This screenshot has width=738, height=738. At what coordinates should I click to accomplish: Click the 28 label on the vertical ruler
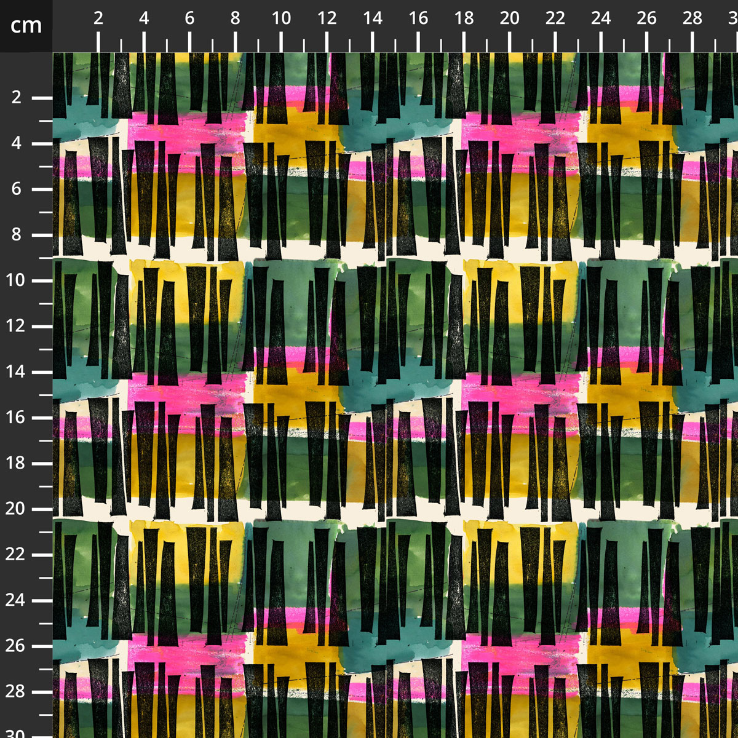point(17,691)
